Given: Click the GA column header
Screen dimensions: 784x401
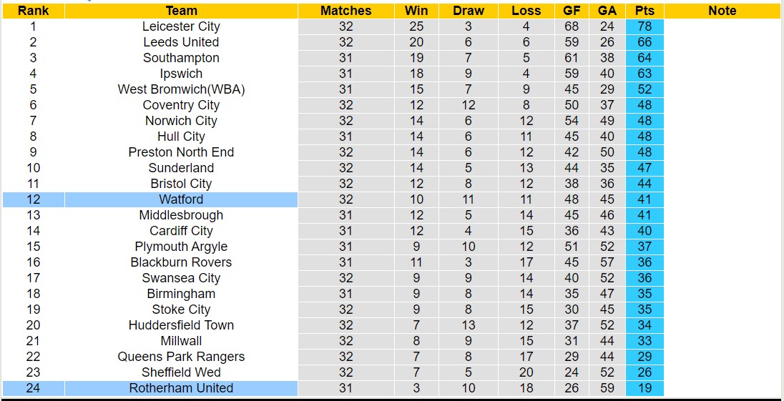Looking at the screenshot, I should (x=607, y=11).
